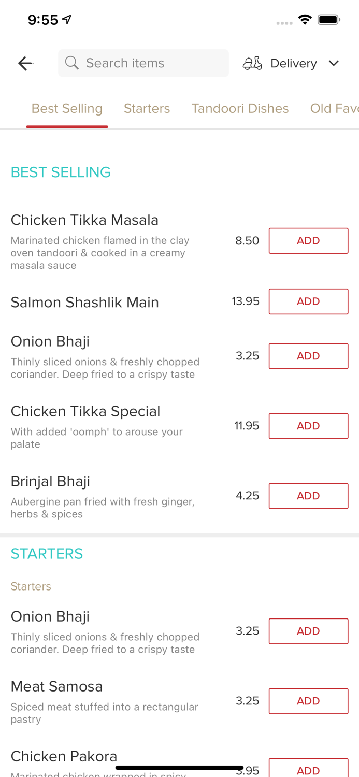This screenshot has height=777, width=359.
Task: Expand the Delivery chevron menu
Action: tap(334, 63)
